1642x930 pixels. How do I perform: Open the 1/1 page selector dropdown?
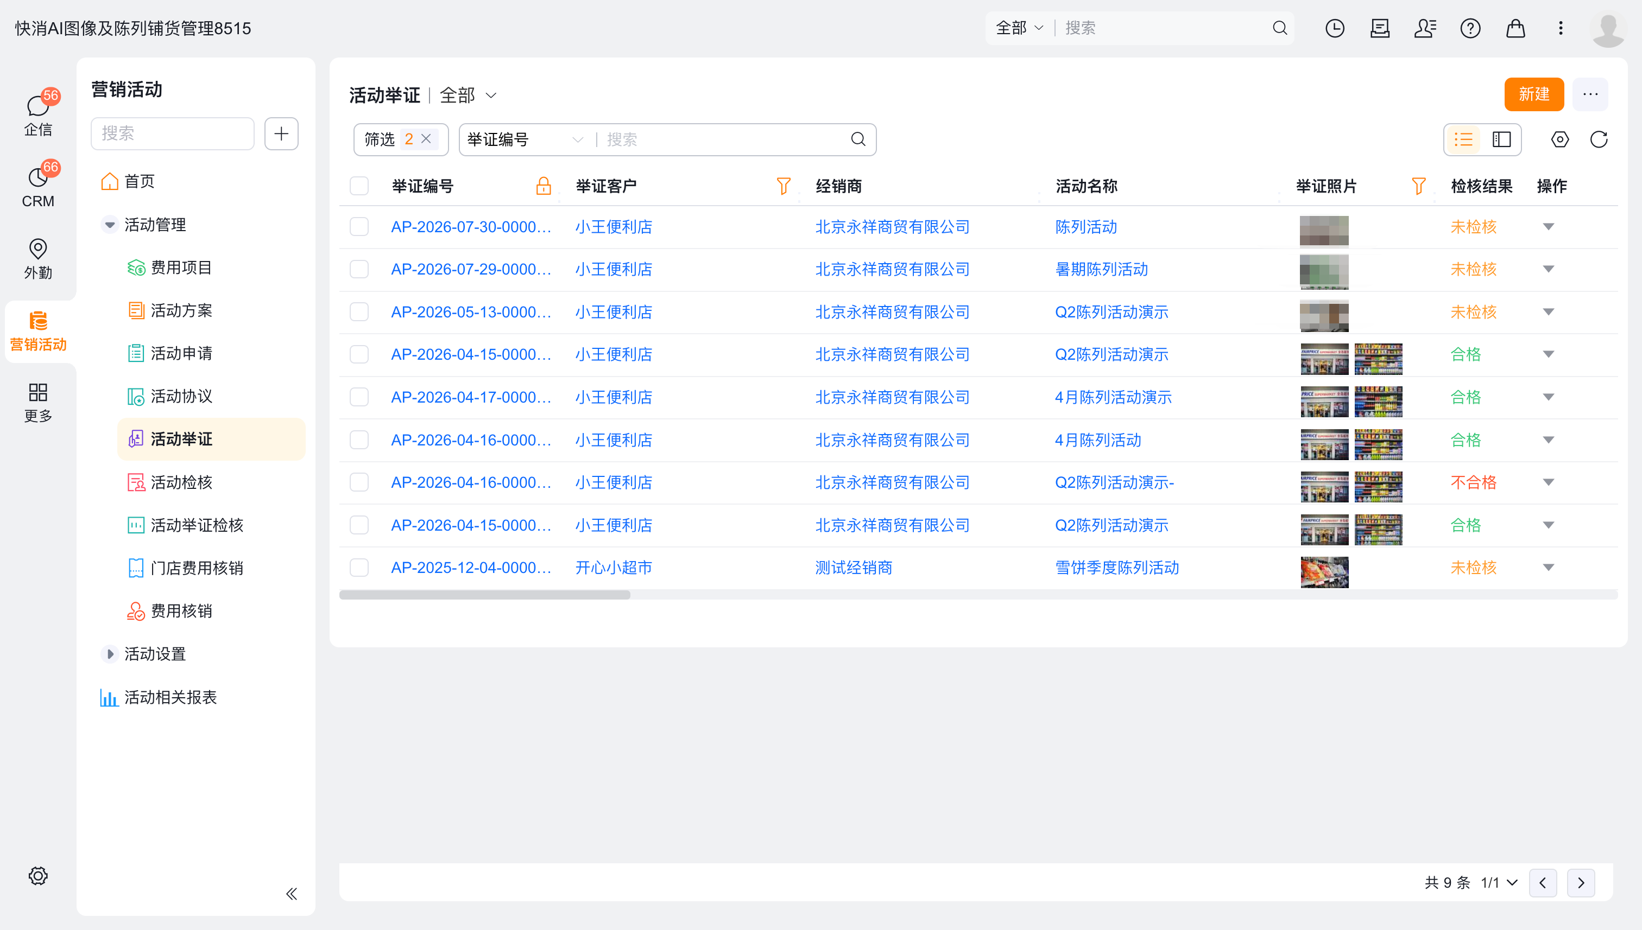1499,883
